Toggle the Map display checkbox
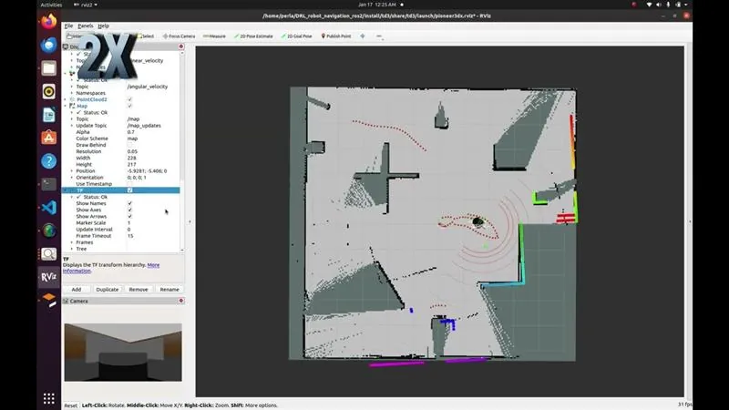The image size is (729, 410). (129, 106)
